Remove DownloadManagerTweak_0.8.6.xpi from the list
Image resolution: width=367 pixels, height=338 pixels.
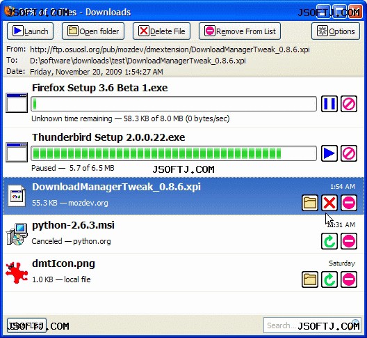click(x=349, y=203)
